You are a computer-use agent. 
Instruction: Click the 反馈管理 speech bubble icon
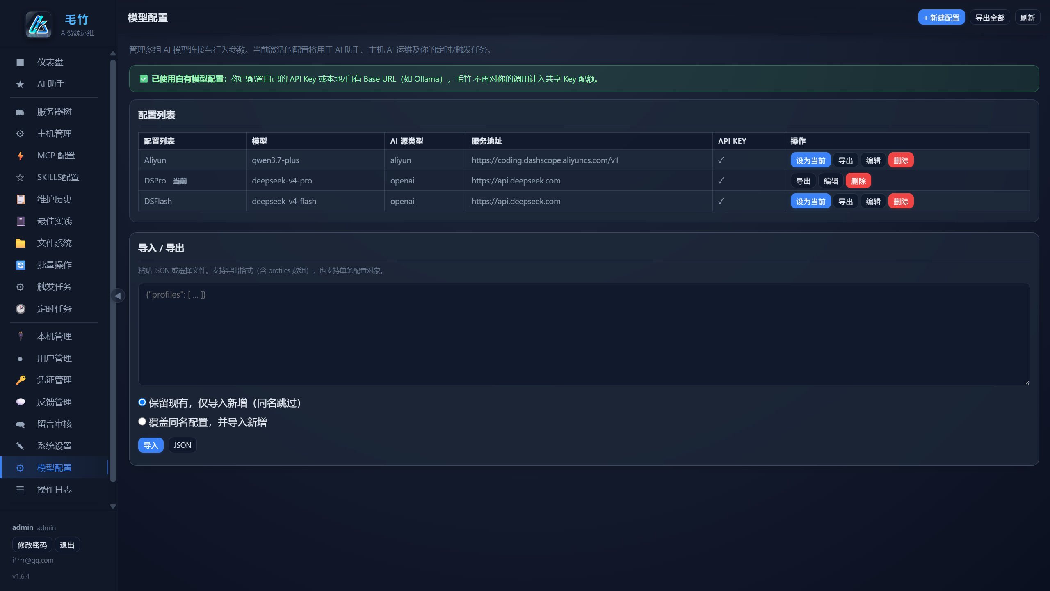(x=20, y=402)
